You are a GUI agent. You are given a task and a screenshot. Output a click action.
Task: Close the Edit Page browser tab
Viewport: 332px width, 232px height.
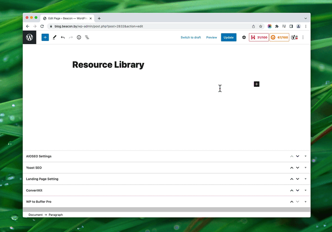tap(90, 18)
